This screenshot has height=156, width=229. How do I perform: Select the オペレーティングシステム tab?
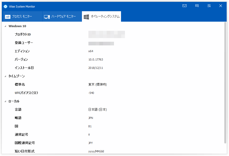click(101, 16)
